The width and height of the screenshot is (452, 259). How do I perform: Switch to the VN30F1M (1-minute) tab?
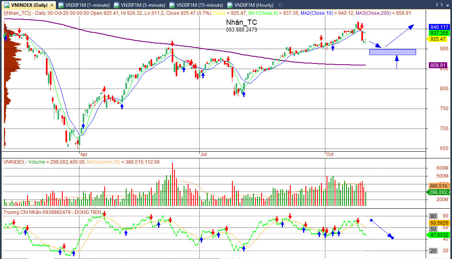coord(84,5)
